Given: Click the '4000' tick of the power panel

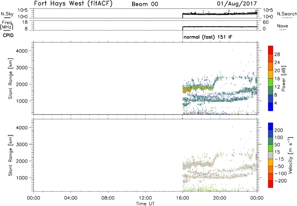Looking at the screenshot, I should click(22, 51).
